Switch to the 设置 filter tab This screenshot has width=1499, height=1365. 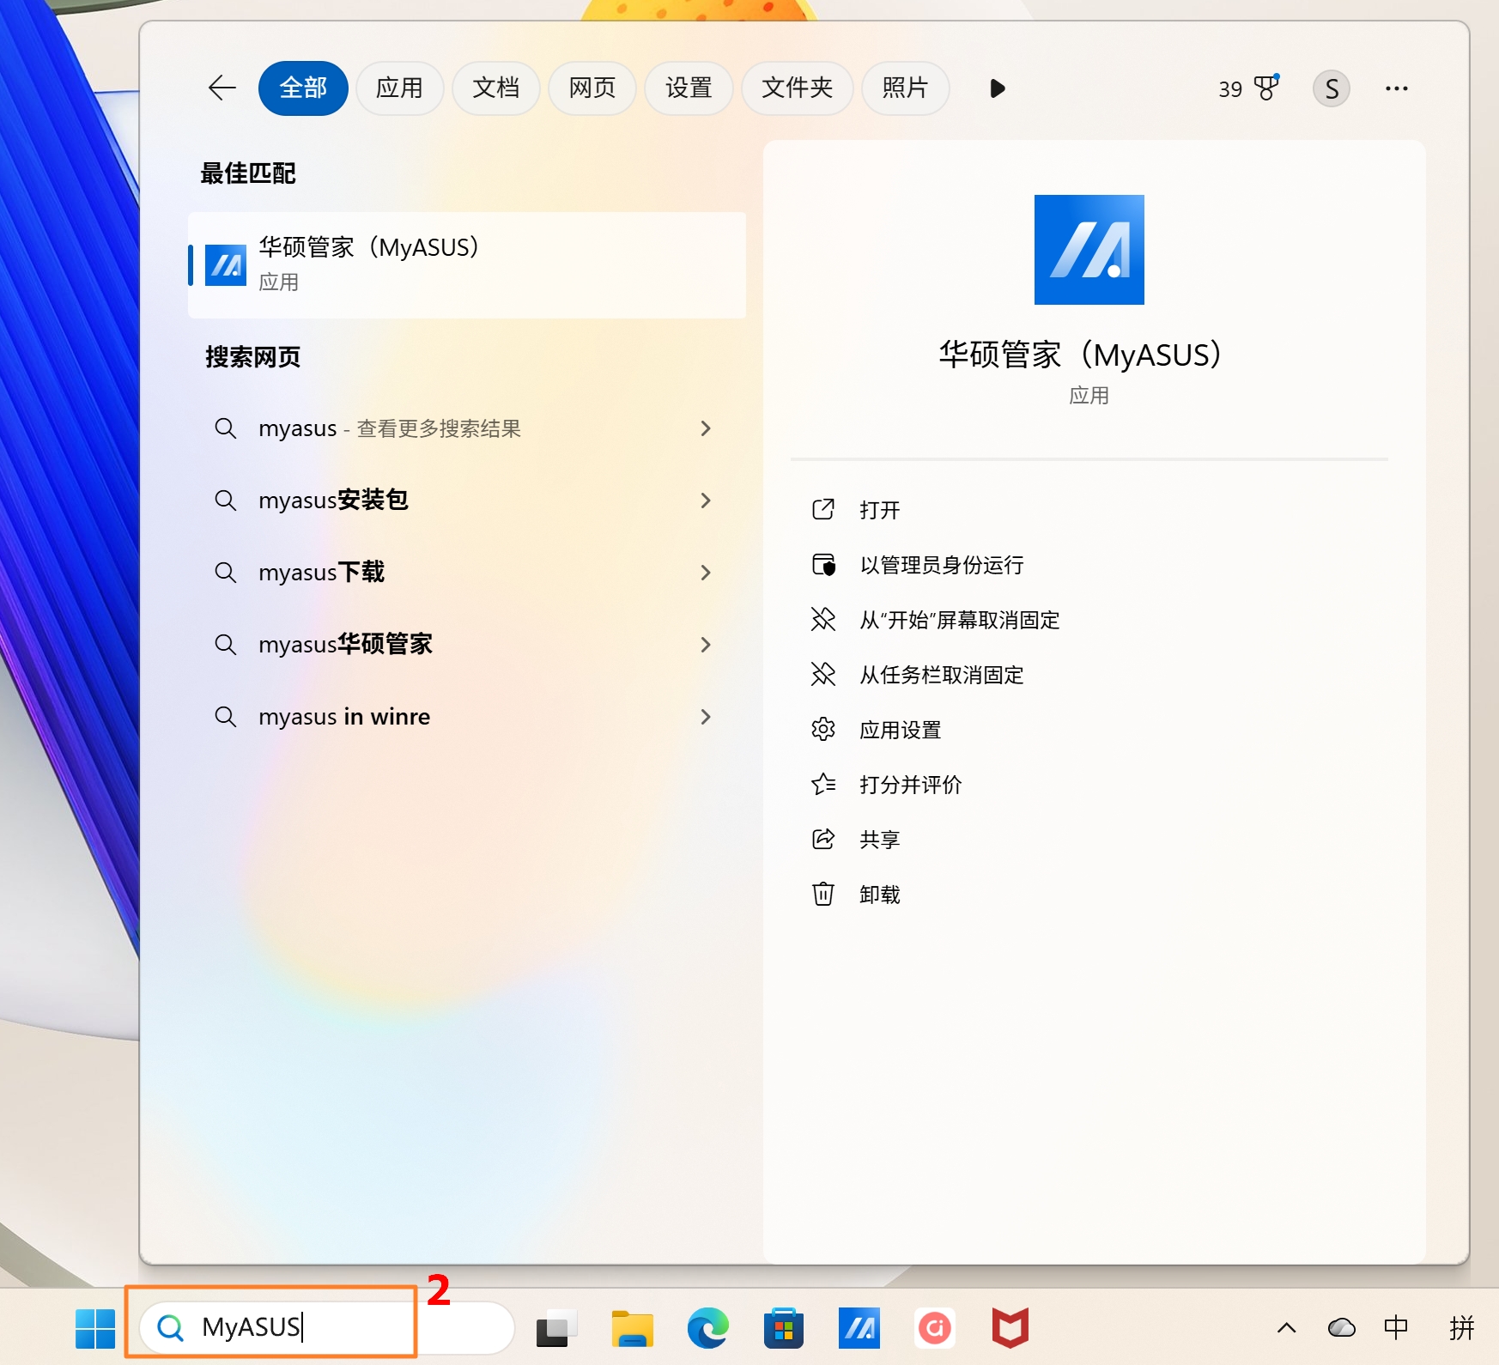point(688,88)
